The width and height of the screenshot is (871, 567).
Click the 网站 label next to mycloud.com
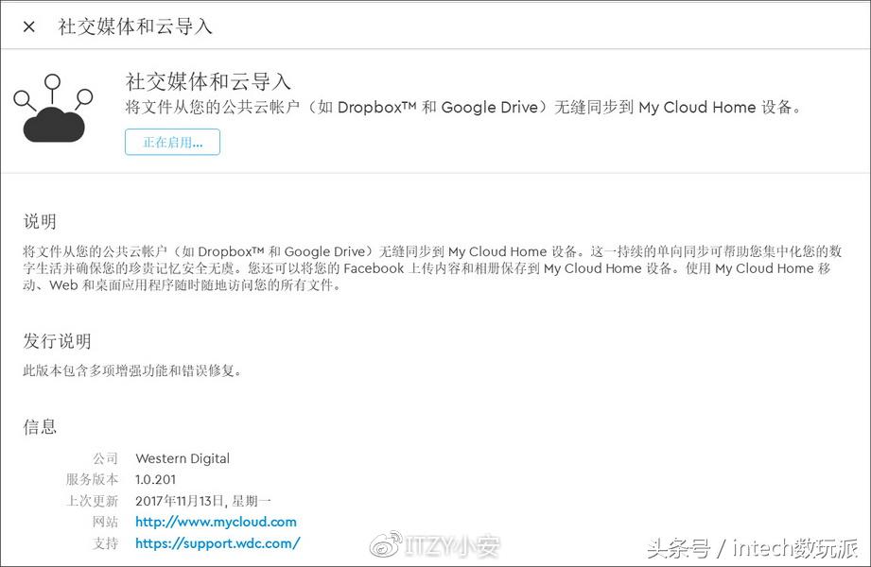tap(105, 522)
